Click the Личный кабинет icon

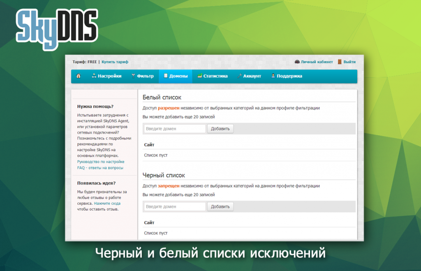point(297,62)
